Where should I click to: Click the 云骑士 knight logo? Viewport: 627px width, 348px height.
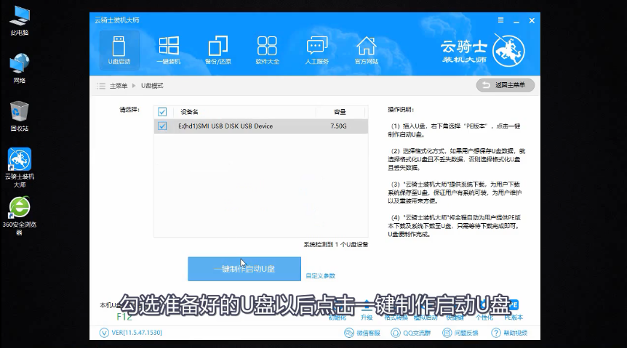(508, 51)
